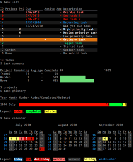133x162 pixels.
Task: Click the due date 7/31/2010
Action: point(33,23)
